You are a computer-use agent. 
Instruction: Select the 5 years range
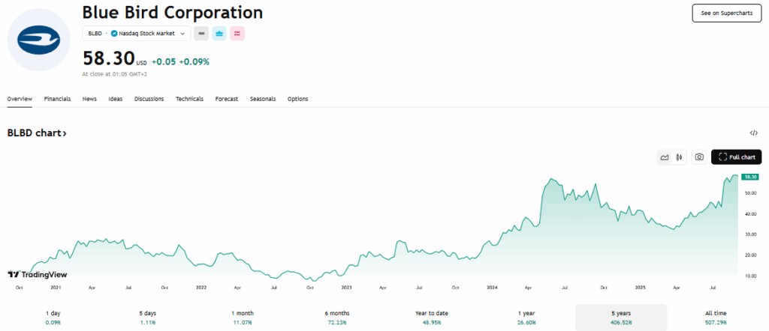(x=621, y=318)
